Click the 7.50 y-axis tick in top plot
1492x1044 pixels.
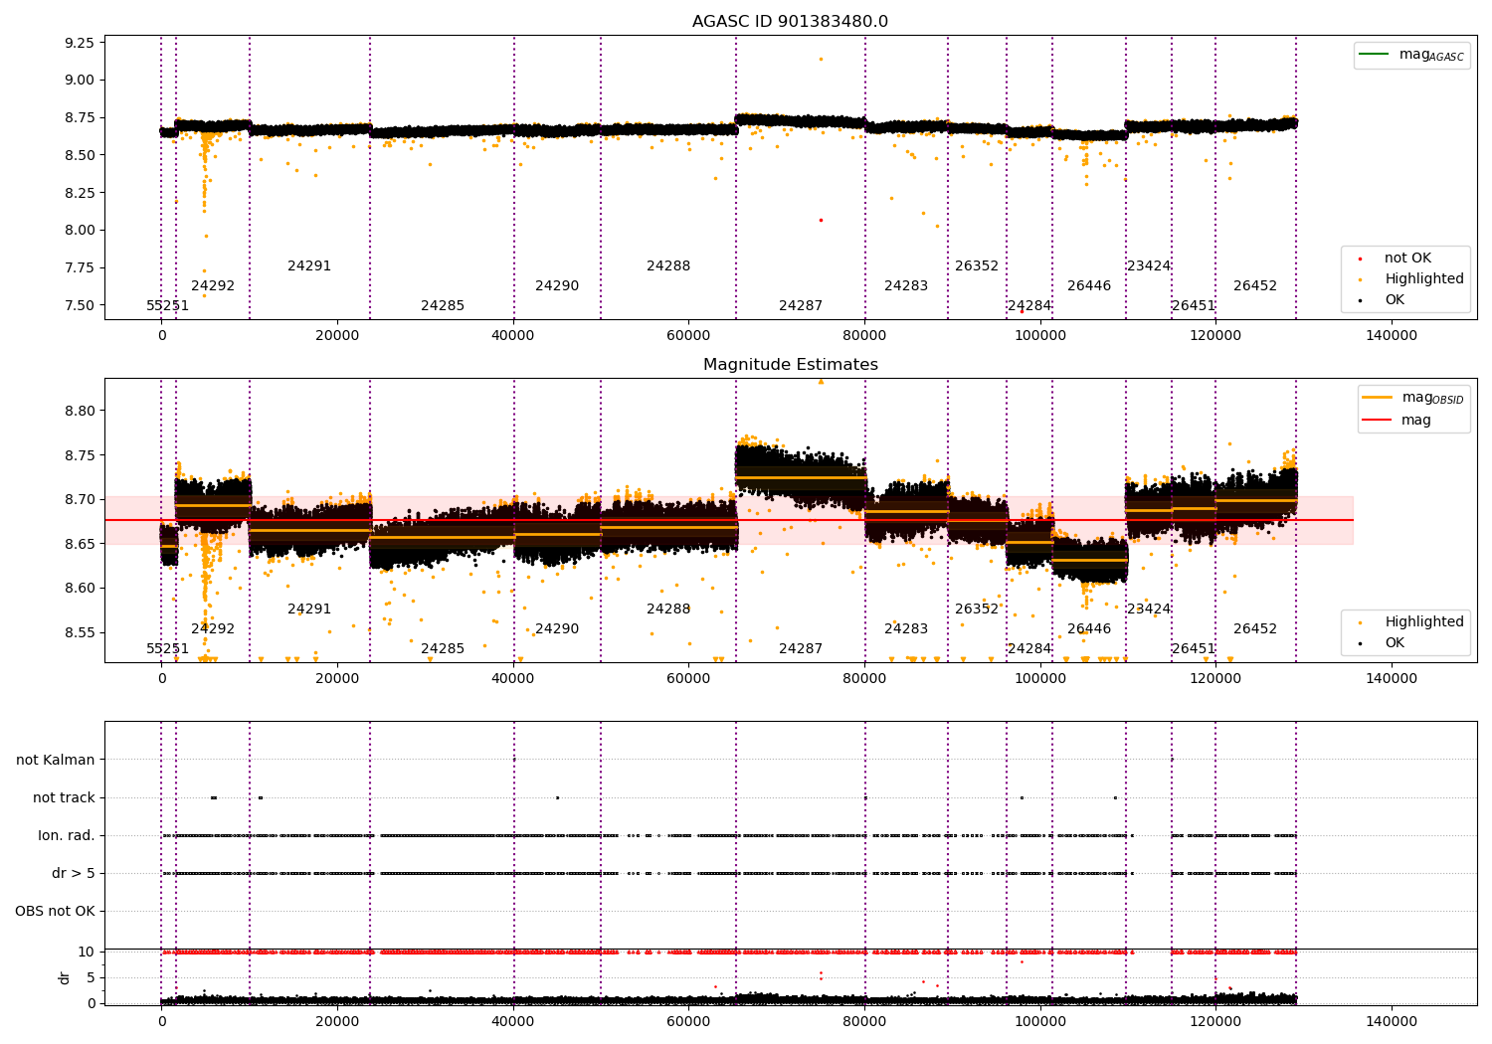(x=79, y=305)
